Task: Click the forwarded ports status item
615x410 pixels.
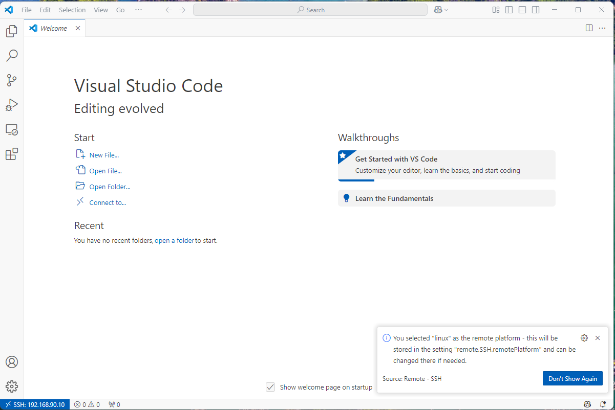Action: 114,404
